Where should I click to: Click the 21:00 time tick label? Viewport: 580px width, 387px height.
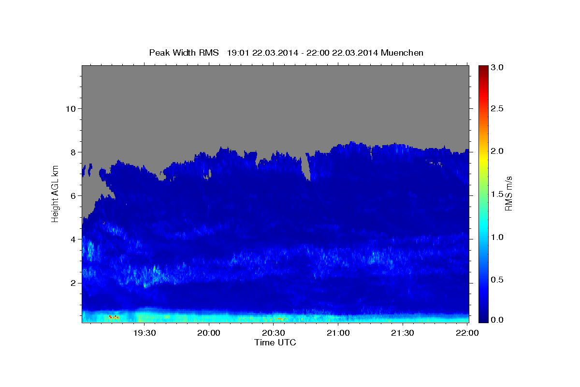pos(338,333)
